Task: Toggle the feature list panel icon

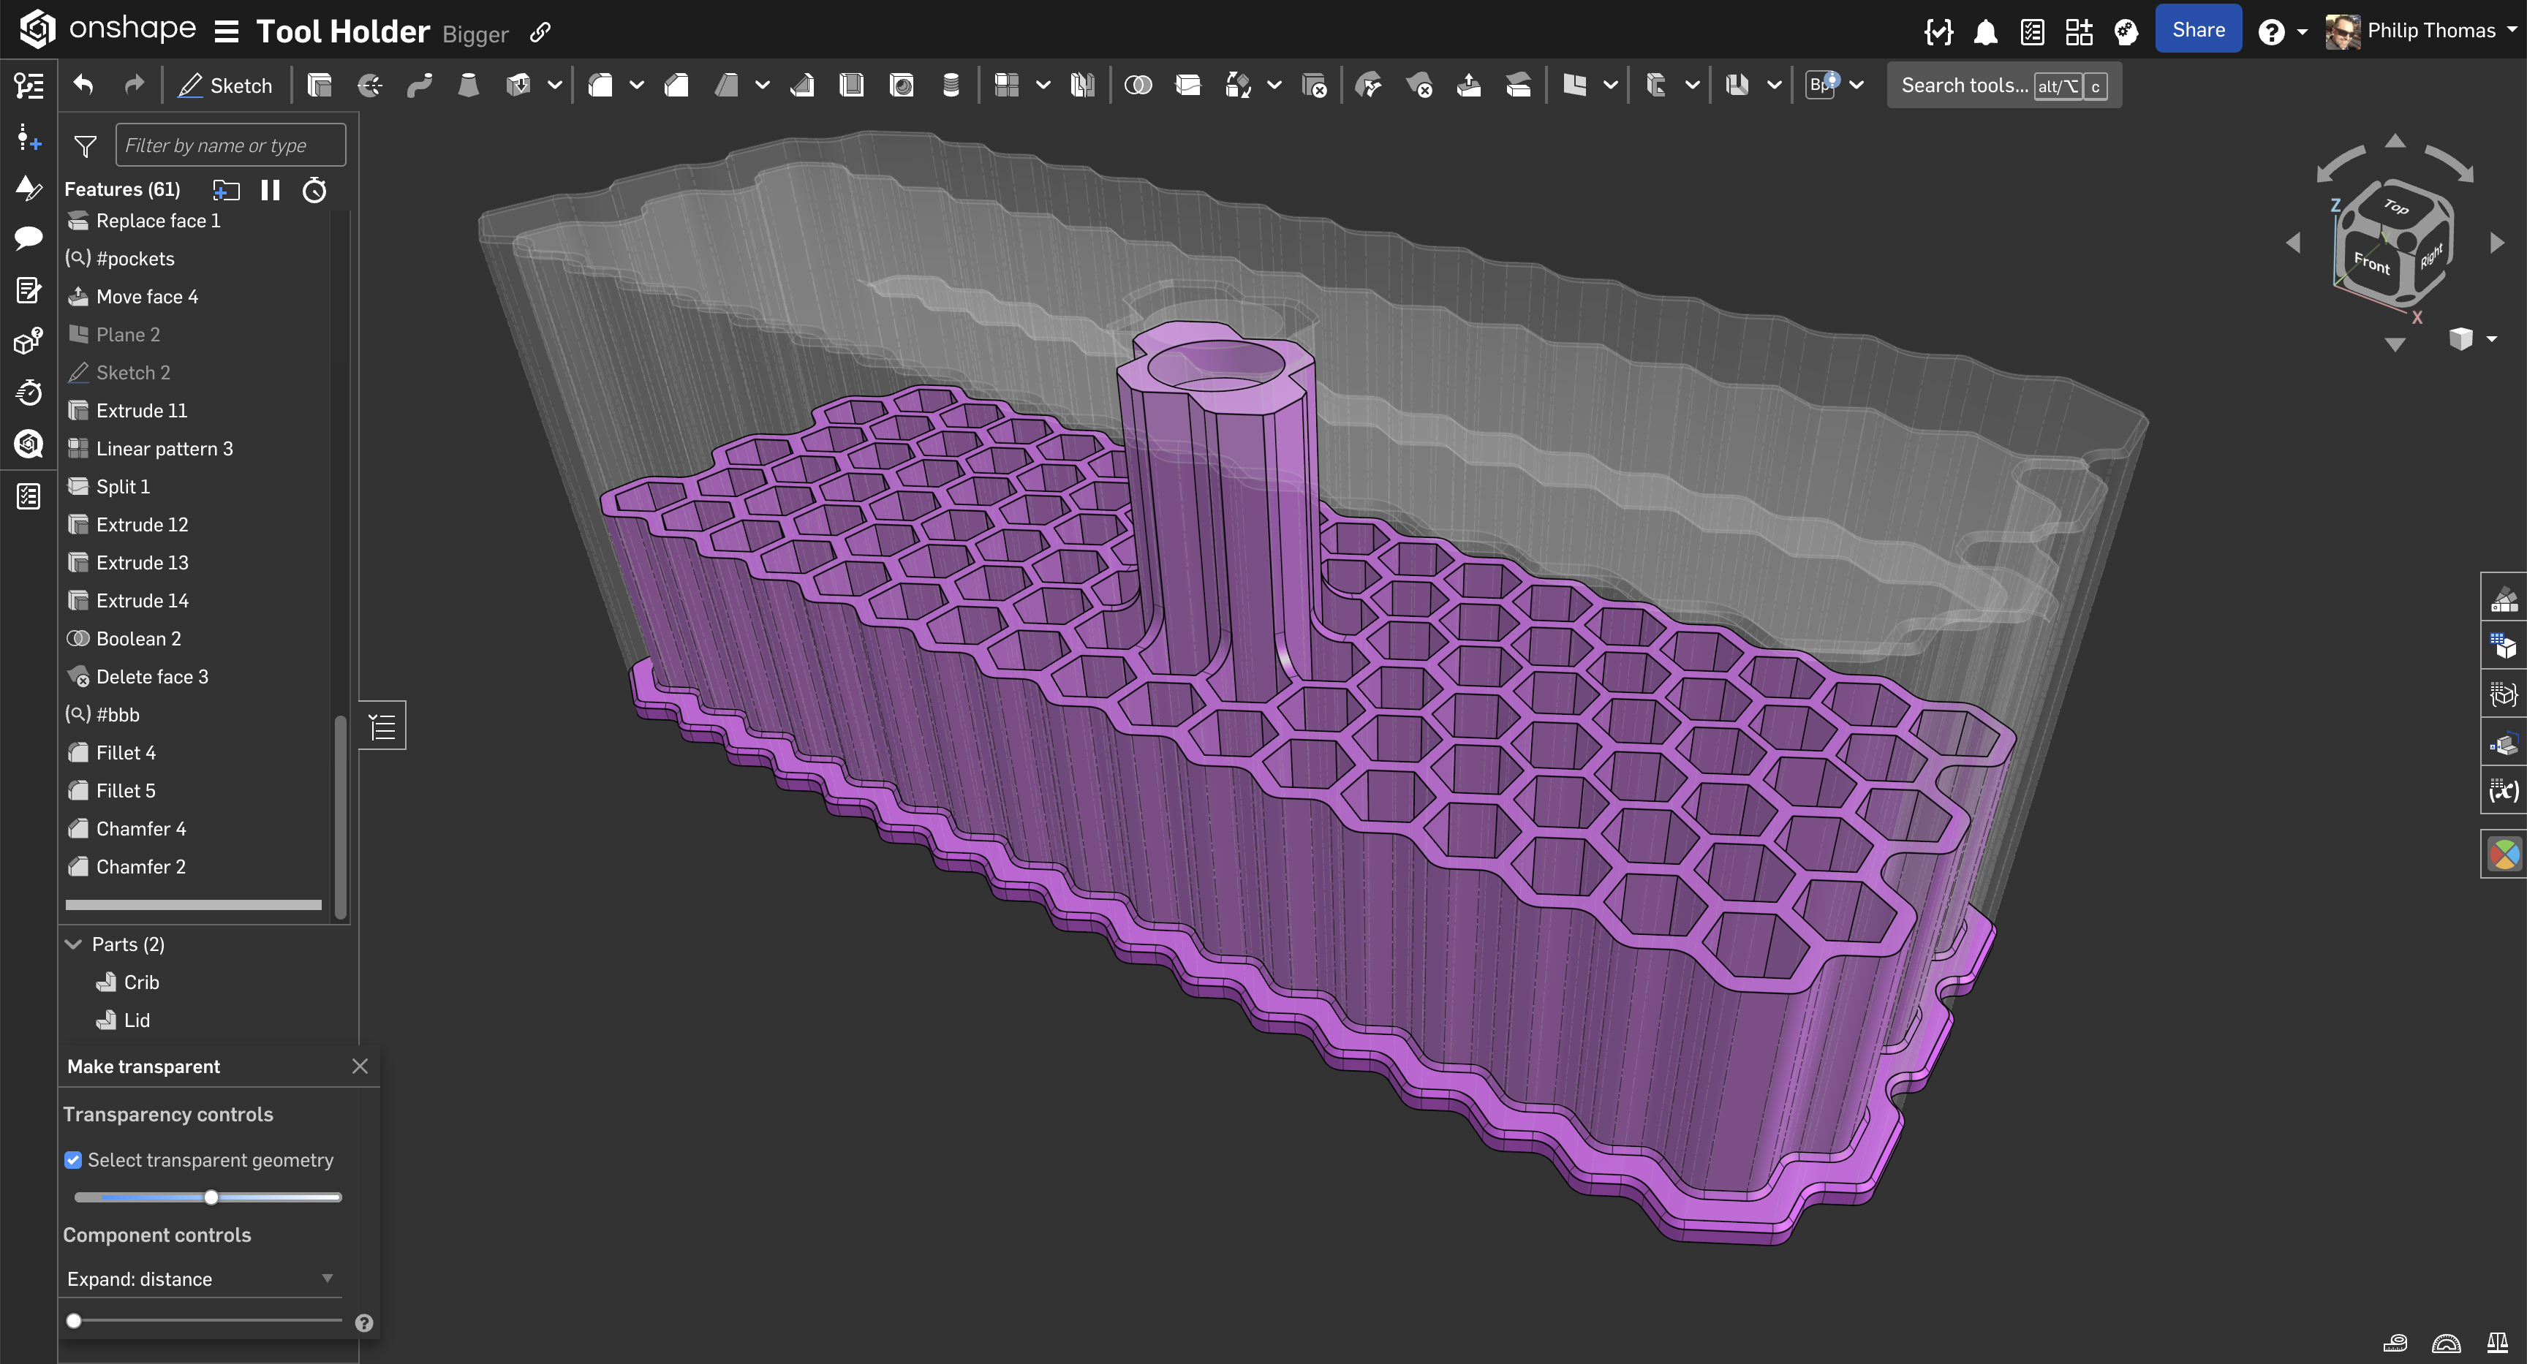Action: coord(382,726)
